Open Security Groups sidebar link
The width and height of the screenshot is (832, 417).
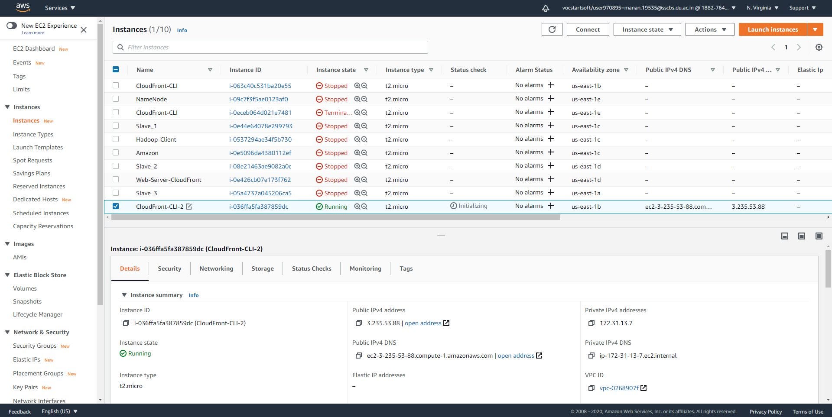tap(35, 346)
